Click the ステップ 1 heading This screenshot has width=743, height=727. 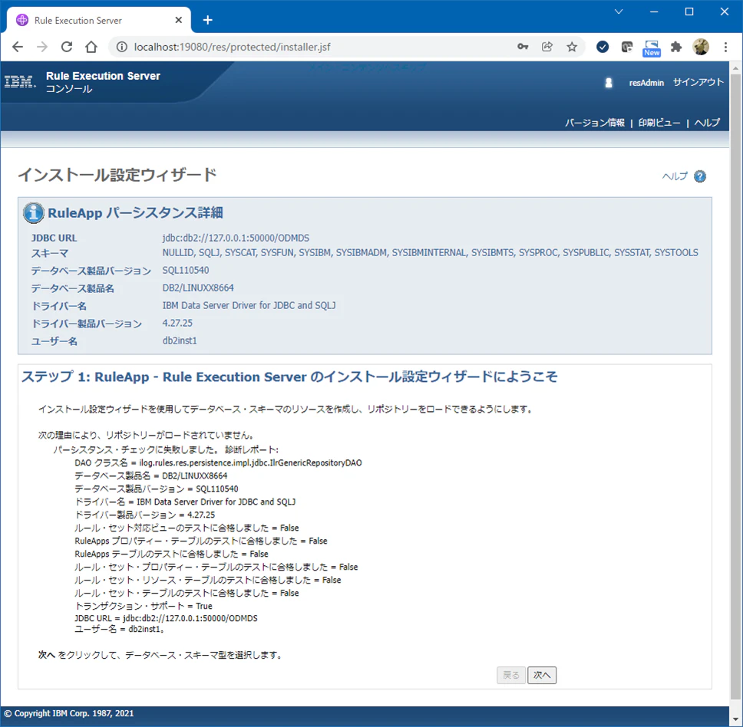pos(289,377)
